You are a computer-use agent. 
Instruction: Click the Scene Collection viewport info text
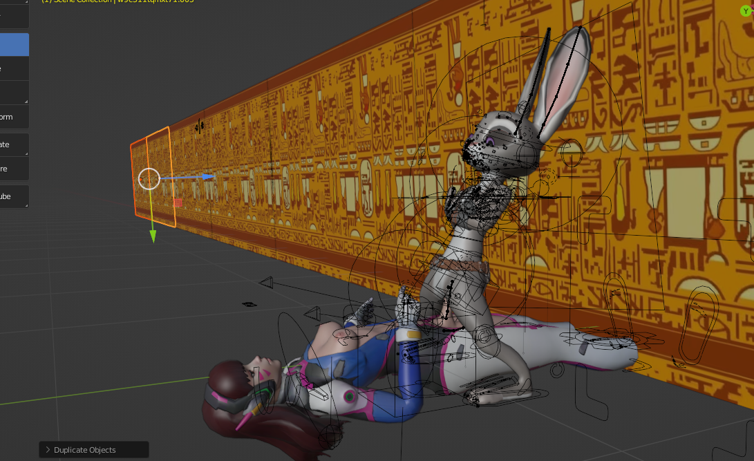click(x=117, y=1)
